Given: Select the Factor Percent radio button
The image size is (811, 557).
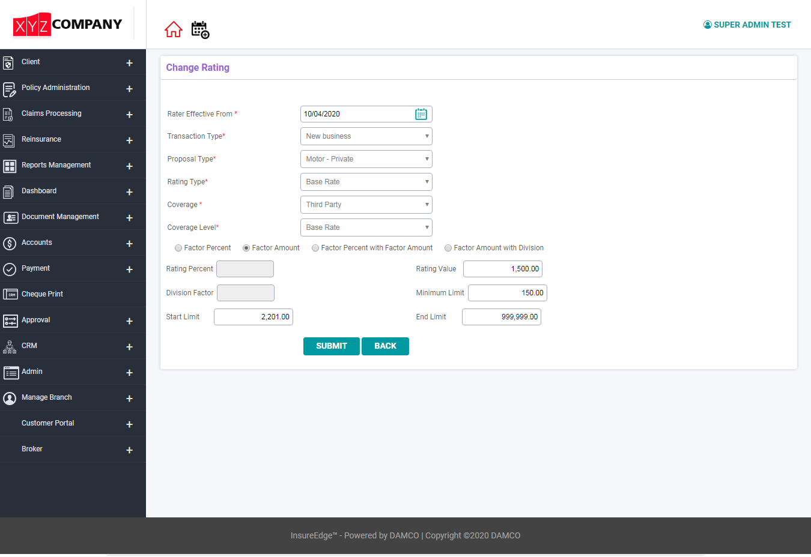Looking at the screenshot, I should tap(178, 247).
